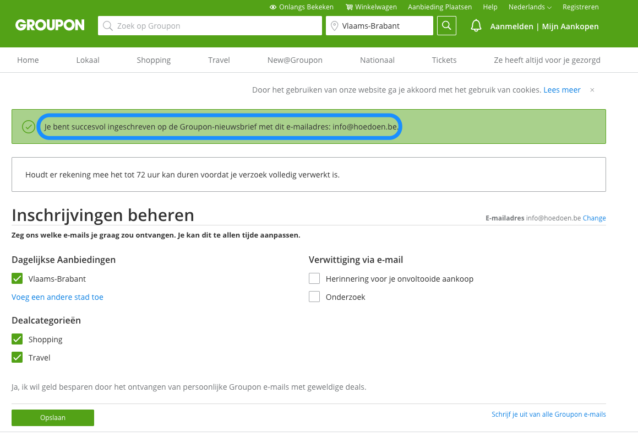Viewport: 638px width, 436px height.
Task: Enable Herinnering voor je onvoltooide aankoop
Action: [314, 279]
